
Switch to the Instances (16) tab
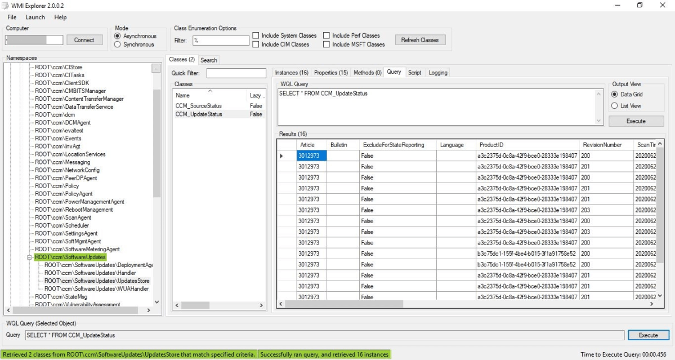pos(290,72)
